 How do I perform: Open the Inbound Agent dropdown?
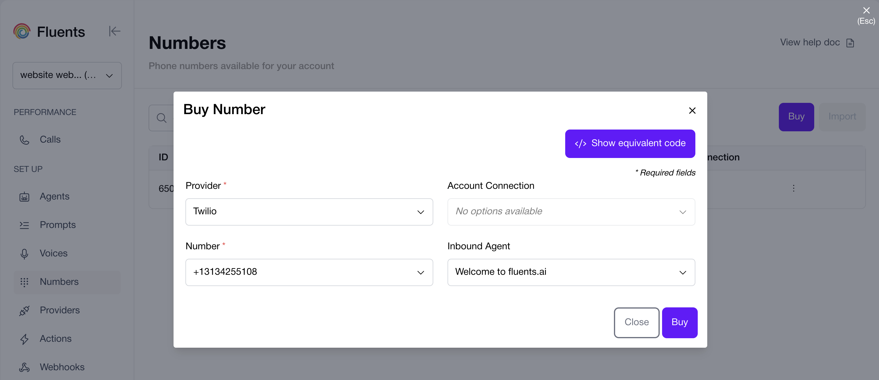(x=571, y=272)
